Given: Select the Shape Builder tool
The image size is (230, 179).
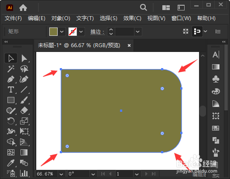Looking at the screenshot, I should pyautogui.click(x=11, y=142).
